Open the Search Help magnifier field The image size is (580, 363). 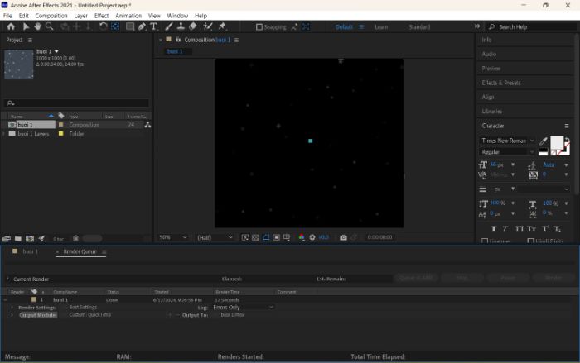533,26
